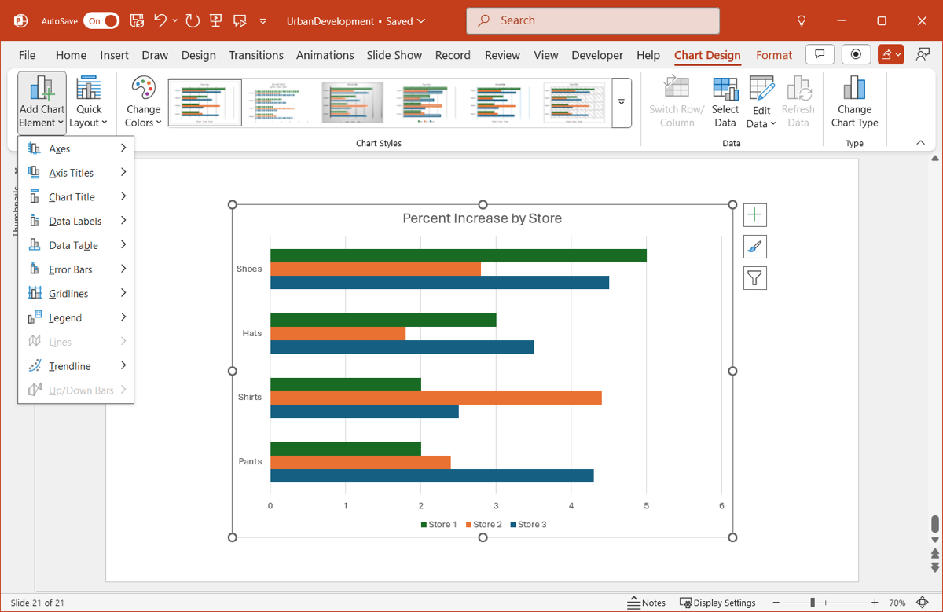Screen dimensions: 943x612
Task: Open the Developer tab
Action: (597, 55)
